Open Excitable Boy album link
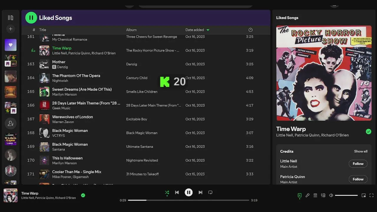Image resolution: width=377 pixels, height=212 pixels. [x=137, y=119]
